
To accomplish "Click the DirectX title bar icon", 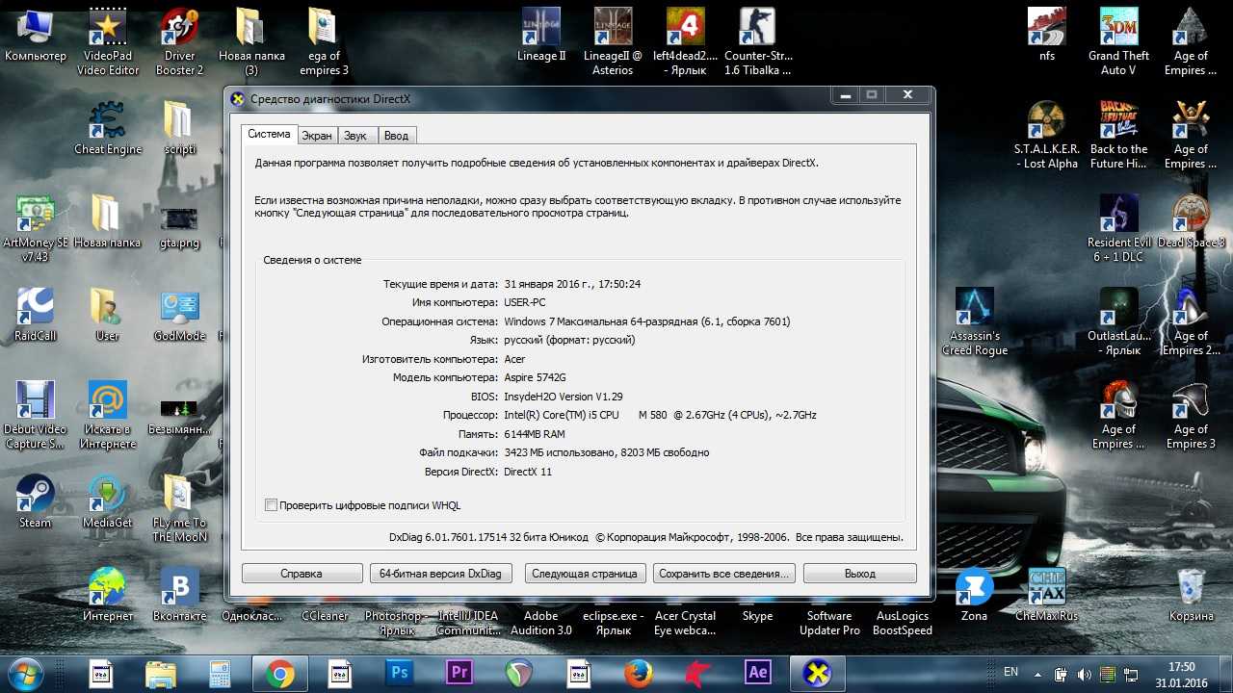I will [237, 98].
